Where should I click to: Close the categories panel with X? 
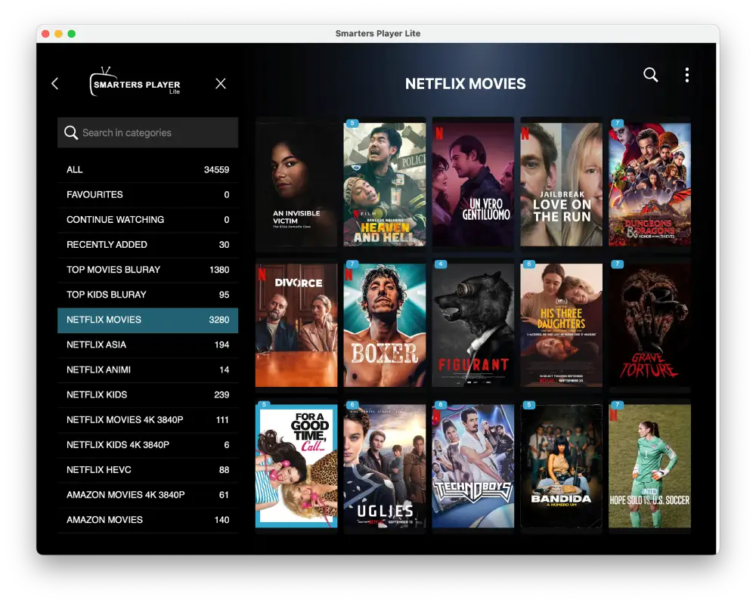[x=220, y=84]
